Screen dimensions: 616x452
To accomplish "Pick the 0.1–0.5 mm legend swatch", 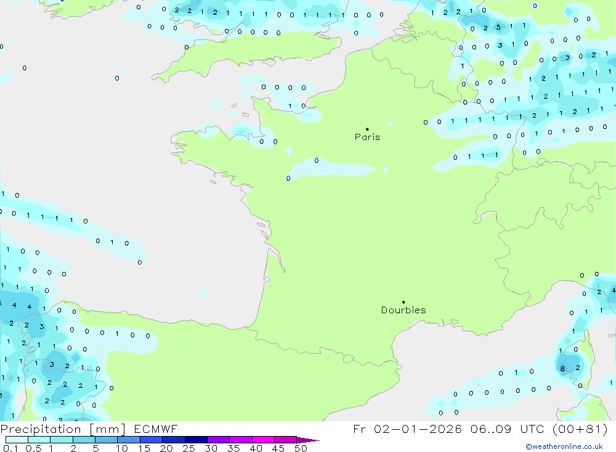I will click(x=17, y=440).
